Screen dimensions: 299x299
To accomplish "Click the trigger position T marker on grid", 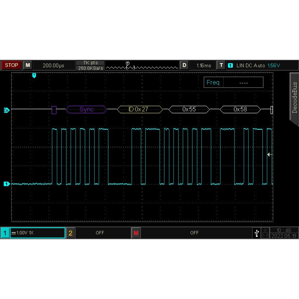I will (34, 75).
